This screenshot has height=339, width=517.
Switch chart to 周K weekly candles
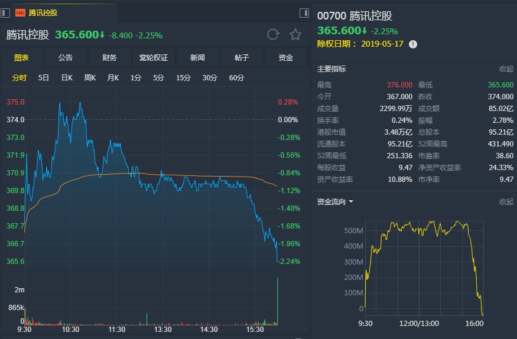tap(90, 78)
